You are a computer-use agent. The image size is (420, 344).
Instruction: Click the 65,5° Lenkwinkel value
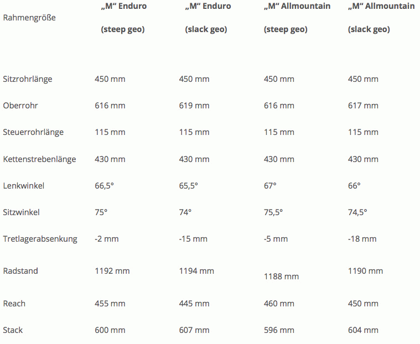tap(188, 186)
